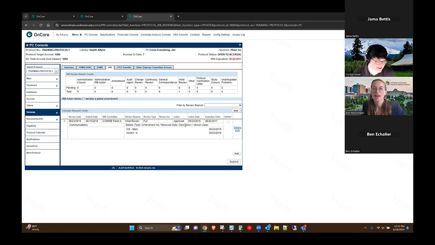Click the Edit link for review 1
This screenshot has width=435, height=245.
[237, 130]
